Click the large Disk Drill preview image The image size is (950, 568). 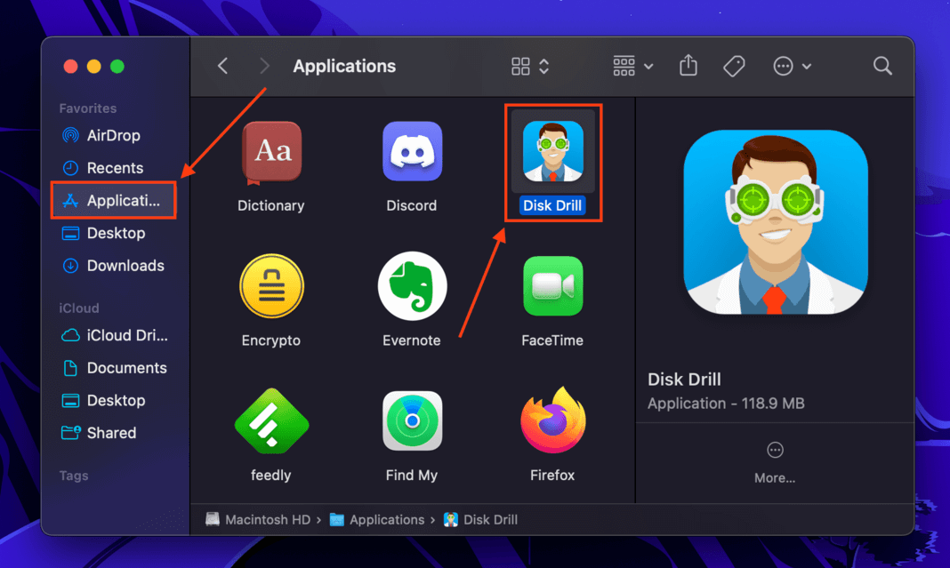(776, 222)
